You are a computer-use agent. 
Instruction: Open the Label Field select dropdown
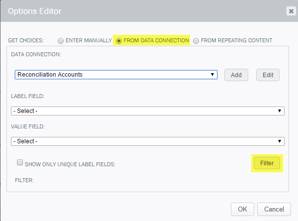tap(148, 111)
